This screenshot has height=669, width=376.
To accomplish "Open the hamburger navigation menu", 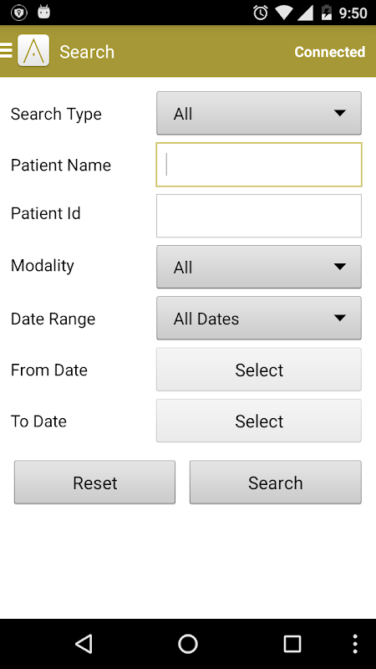I will [x=6, y=50].
